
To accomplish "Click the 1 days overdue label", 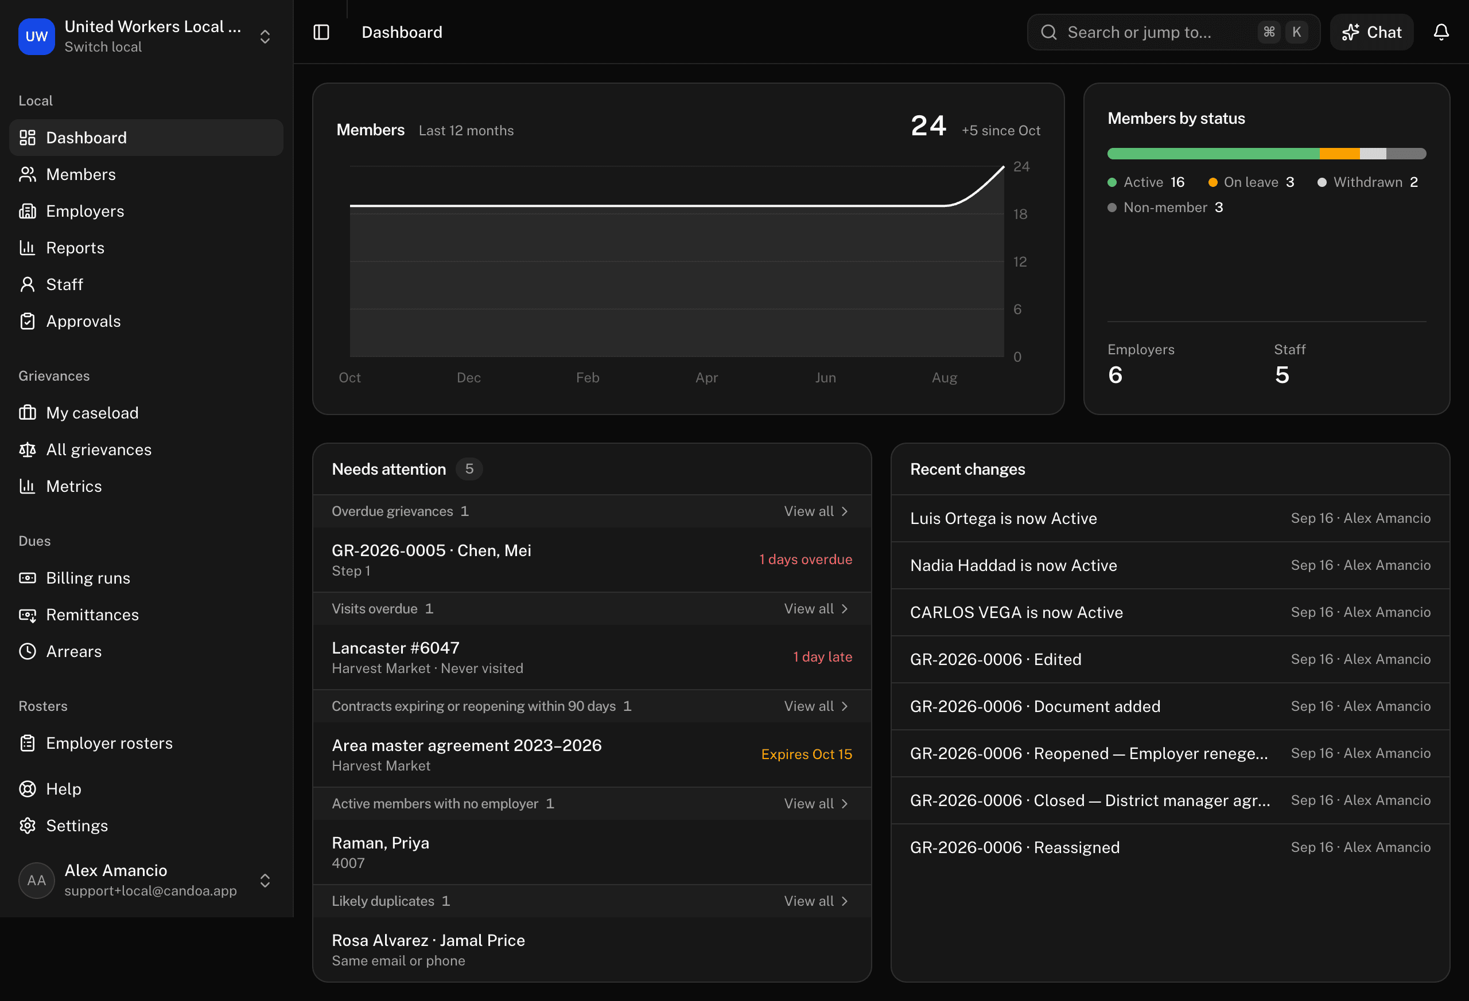I will [805, 560].
